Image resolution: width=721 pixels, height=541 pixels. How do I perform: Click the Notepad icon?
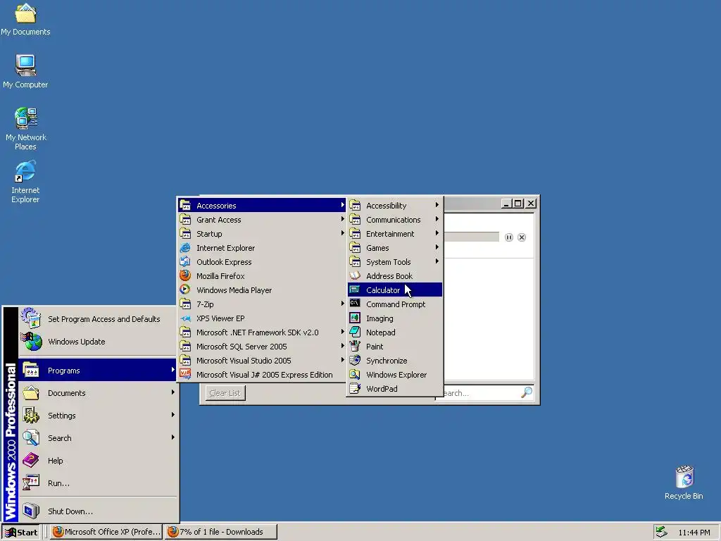tap(355, 332)
